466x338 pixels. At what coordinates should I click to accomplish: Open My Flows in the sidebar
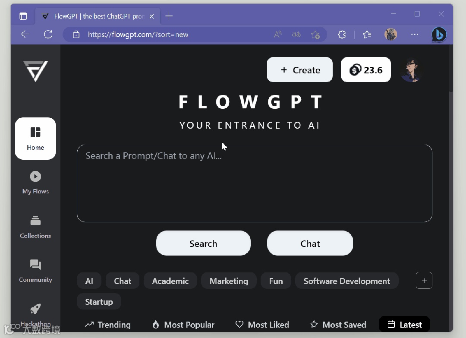tap(35, 183)
